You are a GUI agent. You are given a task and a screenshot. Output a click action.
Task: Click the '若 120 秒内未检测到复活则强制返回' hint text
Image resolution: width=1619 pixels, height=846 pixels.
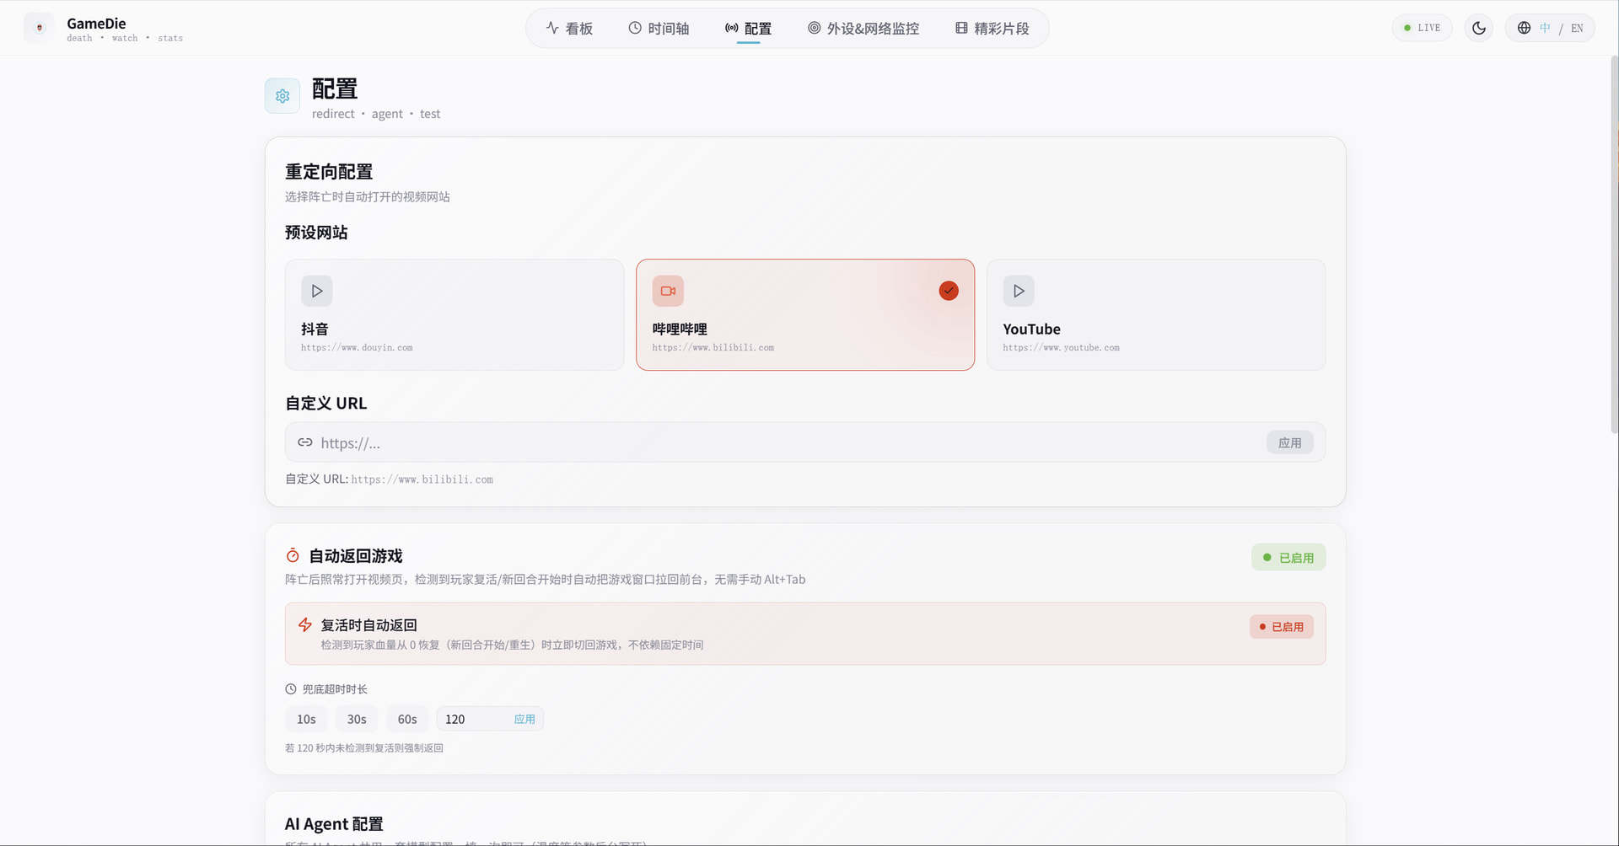364,747
